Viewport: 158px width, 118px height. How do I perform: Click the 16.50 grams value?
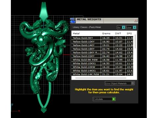click(x=106, y=63)
